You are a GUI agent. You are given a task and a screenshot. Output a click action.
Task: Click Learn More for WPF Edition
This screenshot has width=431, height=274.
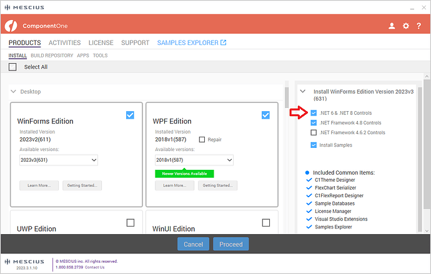pos(174,185)
